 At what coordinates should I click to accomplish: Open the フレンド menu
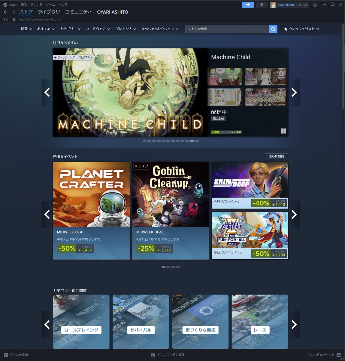coord(36,5)
